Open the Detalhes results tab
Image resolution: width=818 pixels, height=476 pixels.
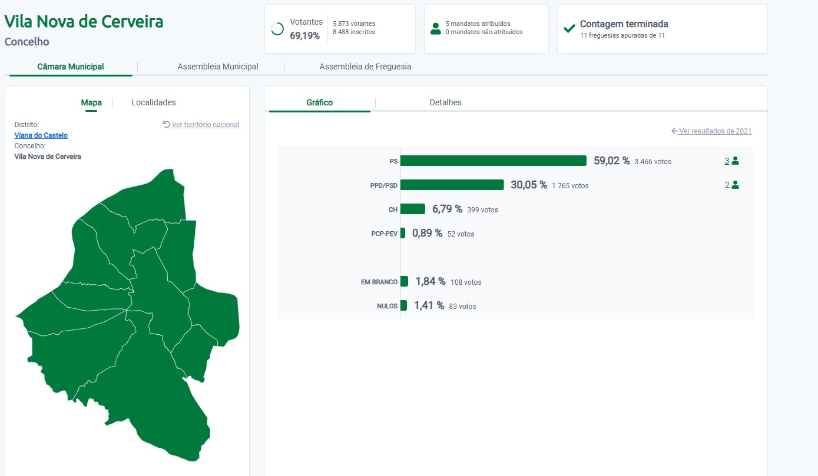click(x=446, y=102)
